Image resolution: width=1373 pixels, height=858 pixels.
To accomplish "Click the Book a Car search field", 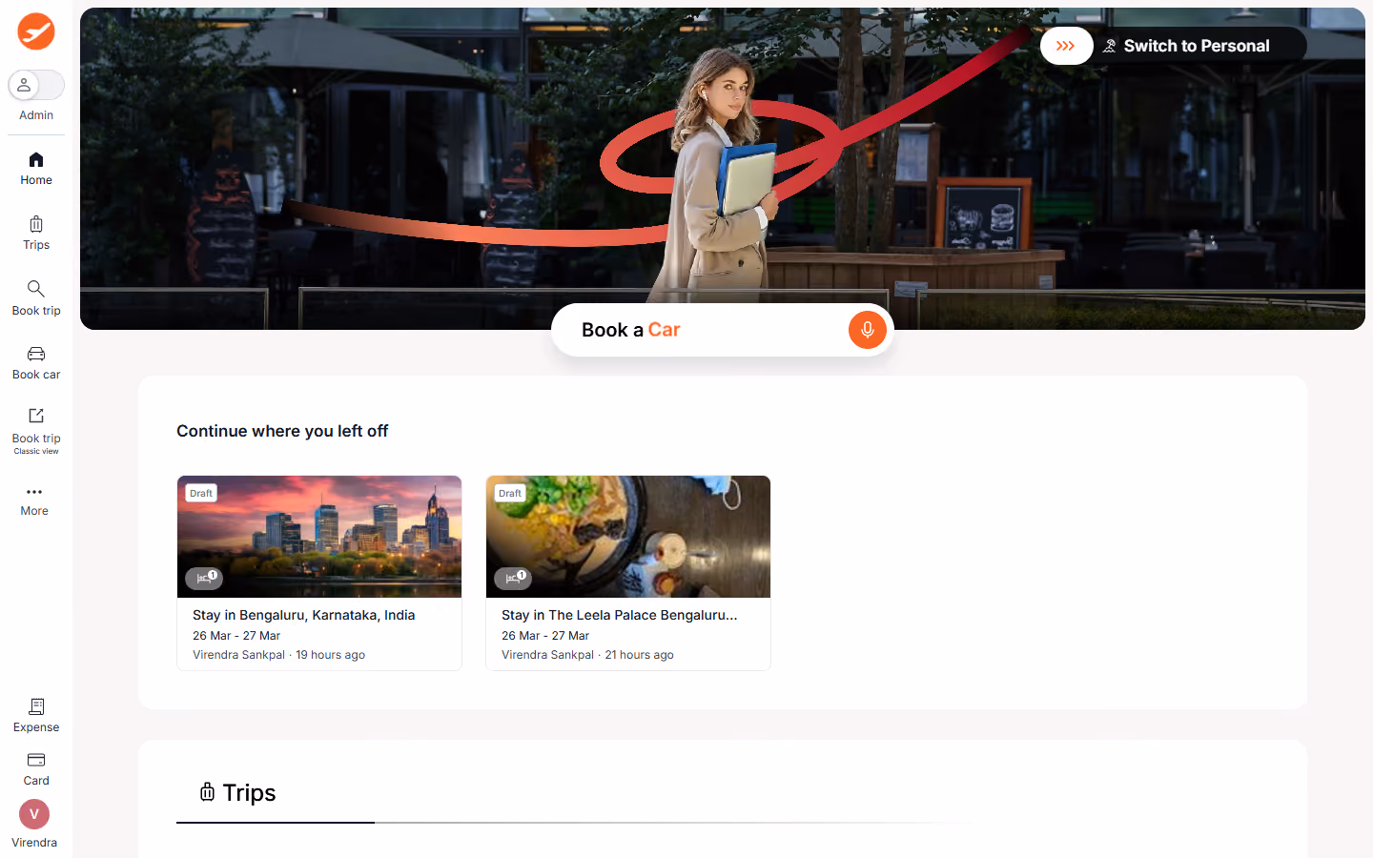I will 723,330.
